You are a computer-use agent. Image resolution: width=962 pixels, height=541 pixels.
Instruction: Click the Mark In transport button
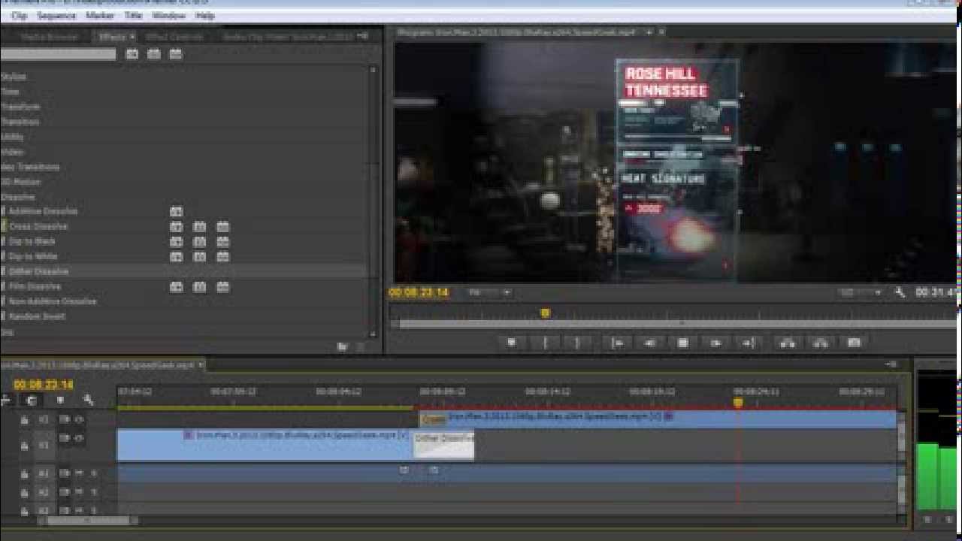(545, 343)
